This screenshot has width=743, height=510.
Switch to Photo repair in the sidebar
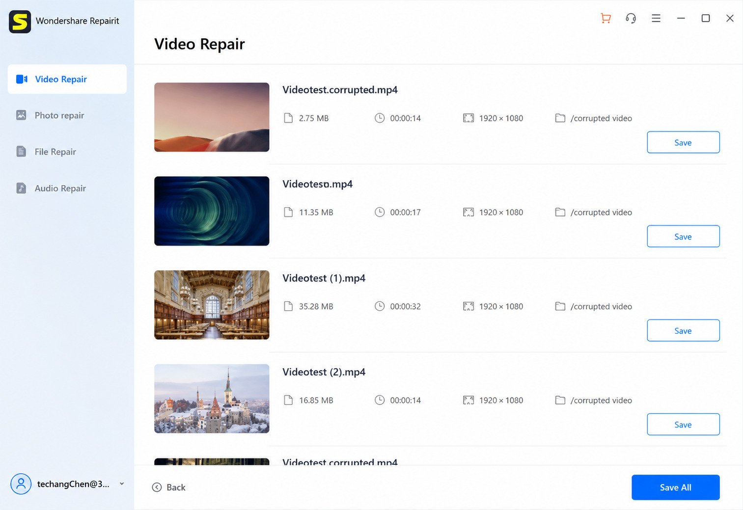tap(67, 115)
